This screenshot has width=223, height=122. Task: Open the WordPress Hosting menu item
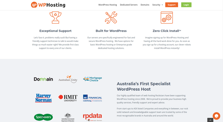[x=108, y=5]
